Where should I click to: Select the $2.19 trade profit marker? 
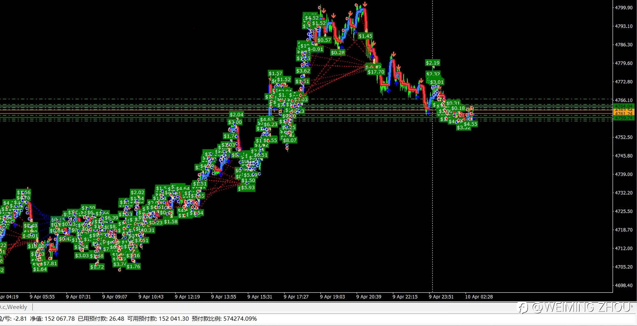432,63
